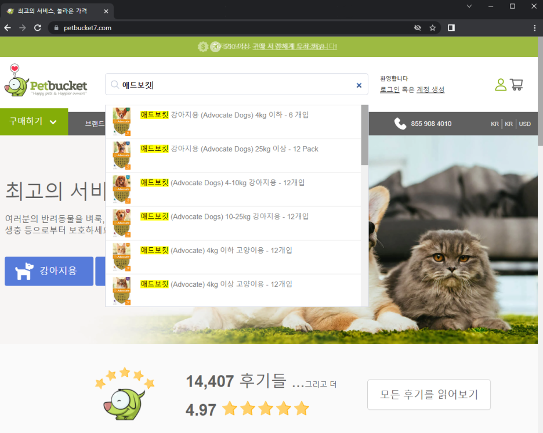Image resolution: width=543 pixels, height=433 pixels.
Task: Clear search text with blue X
Action: (359, 85)
